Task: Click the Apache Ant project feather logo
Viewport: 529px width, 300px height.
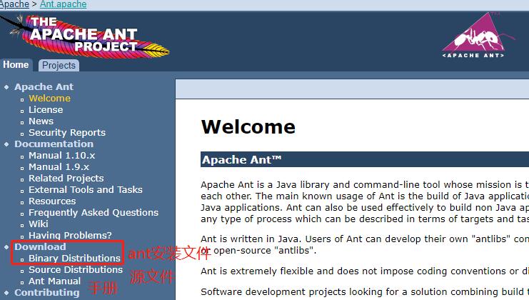Action: [84, 36]
